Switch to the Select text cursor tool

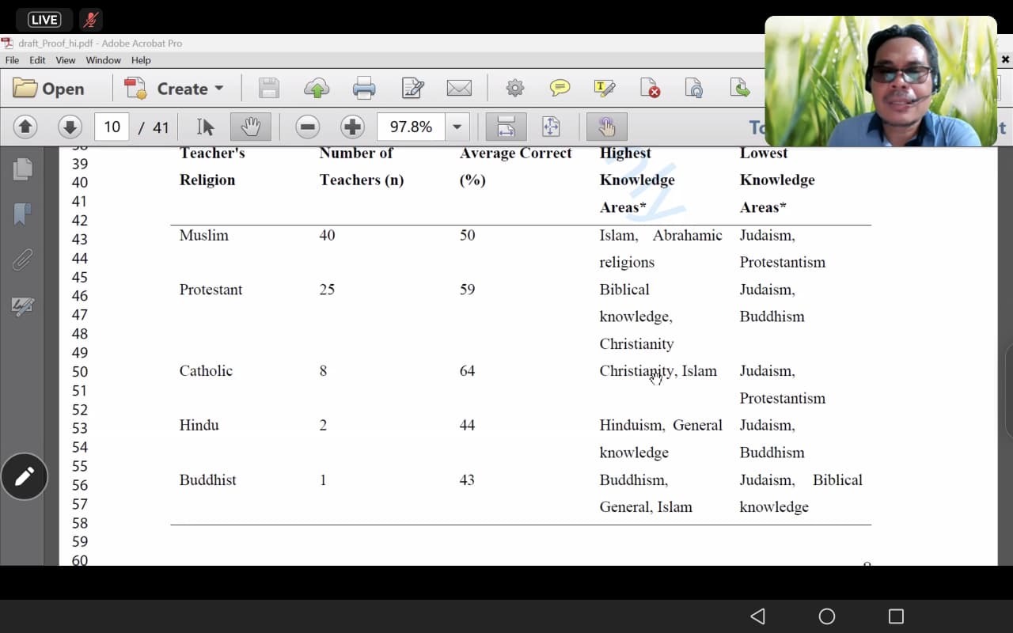point(205,127)
